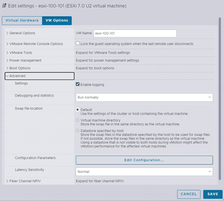Uncheck the Enable logging checkbox

pos(78,84)
